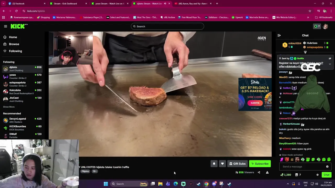Image resolution: width=335 pixels, height=188 pixels.
Task: Switch to the Stream - Kick Dashboard tab
Action: click(68, 4)
